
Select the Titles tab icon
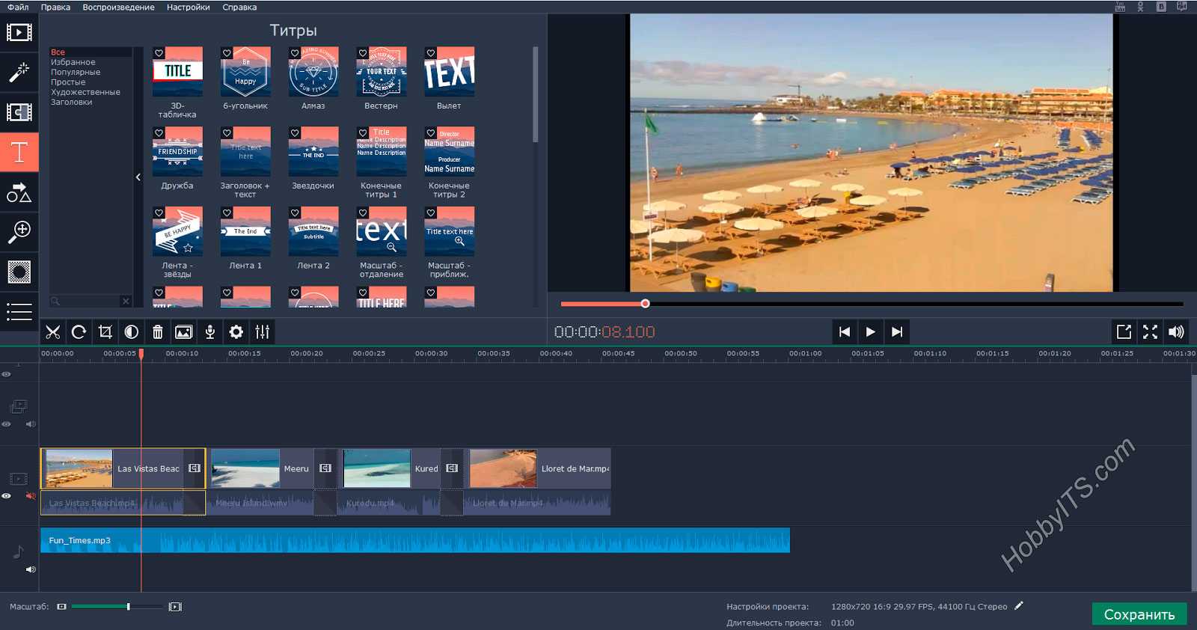19,152
